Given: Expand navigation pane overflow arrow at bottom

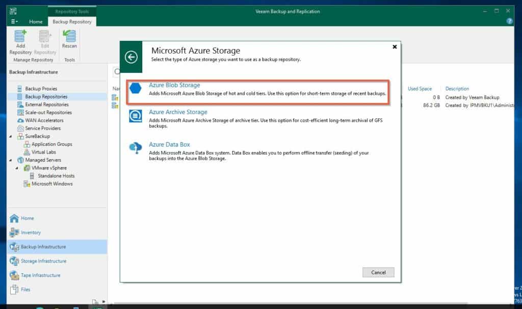Looking at the screenshot, I should pyautogui.click(x=103, y=302).
